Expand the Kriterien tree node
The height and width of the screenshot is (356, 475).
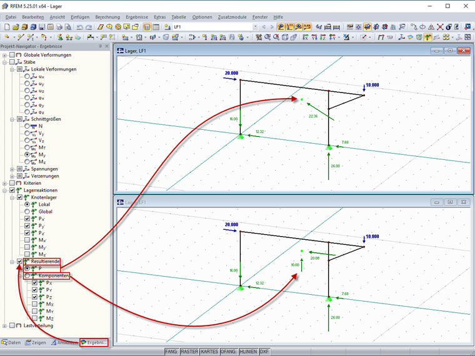tap(4, 183)
